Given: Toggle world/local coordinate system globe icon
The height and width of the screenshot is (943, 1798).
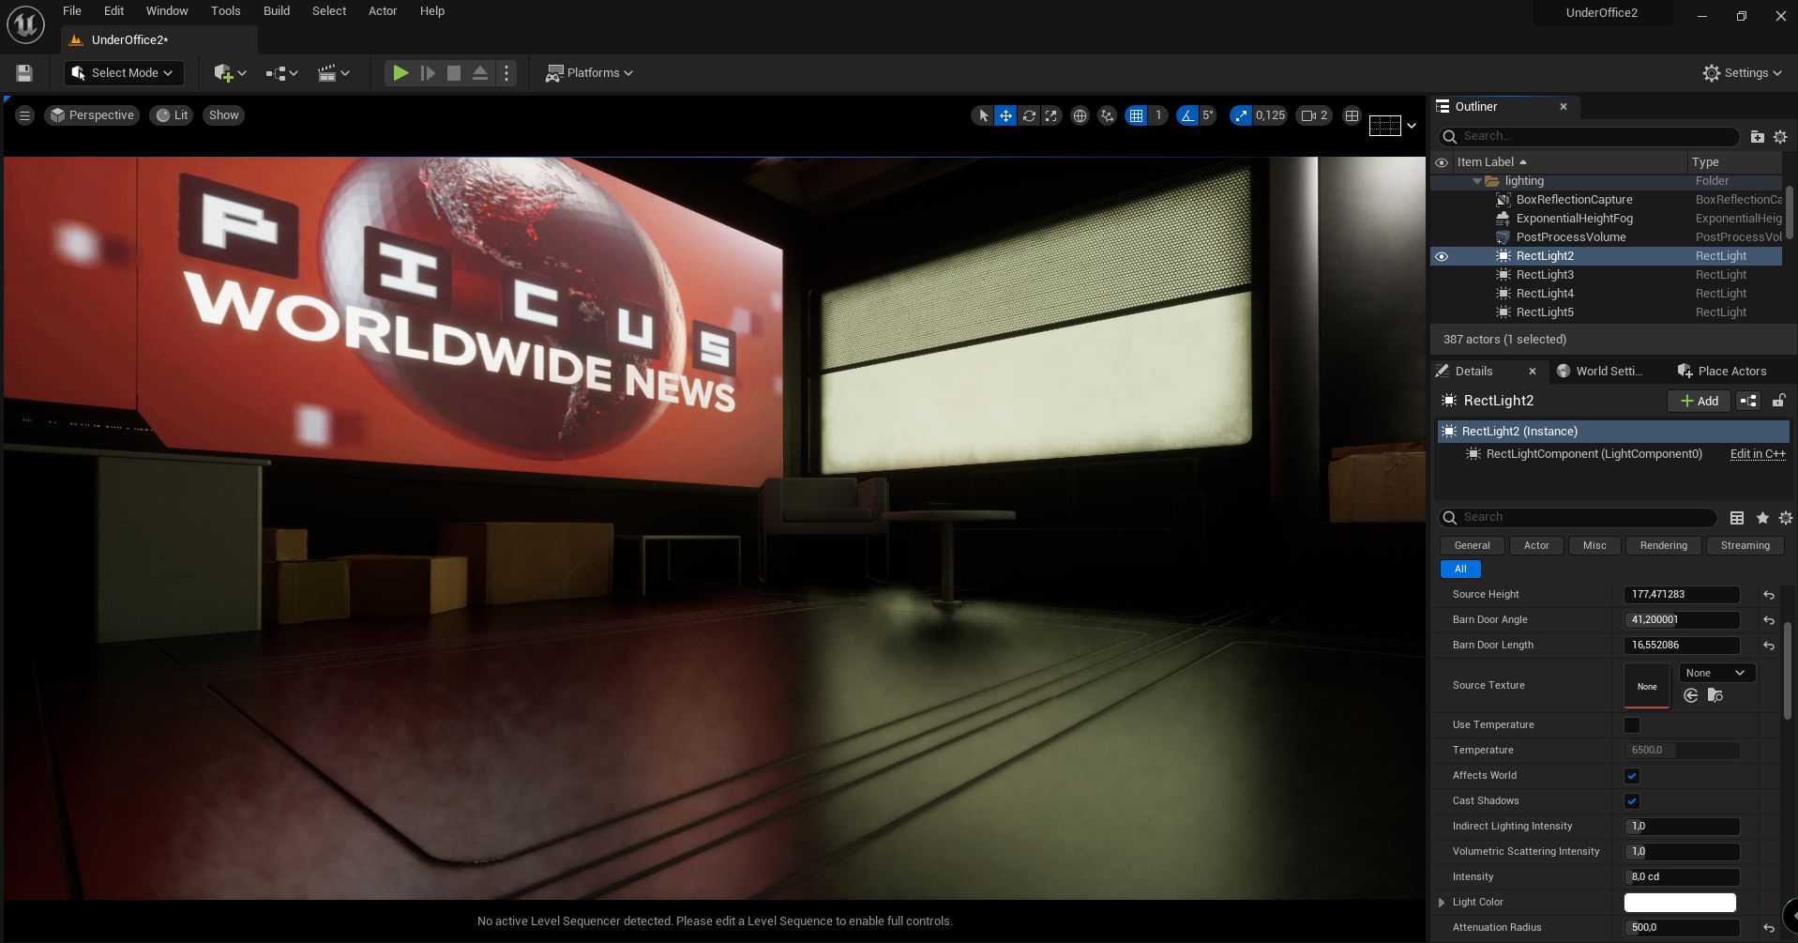Looking at the screenshot, I should 1080,115.
